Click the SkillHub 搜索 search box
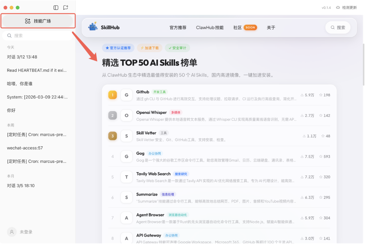 [338, 27]
